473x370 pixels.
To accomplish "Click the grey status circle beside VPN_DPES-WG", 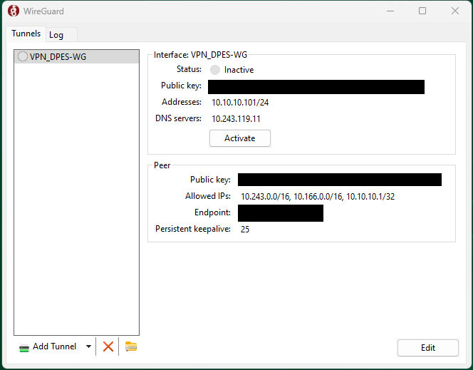I will click(x=23, y=56).
